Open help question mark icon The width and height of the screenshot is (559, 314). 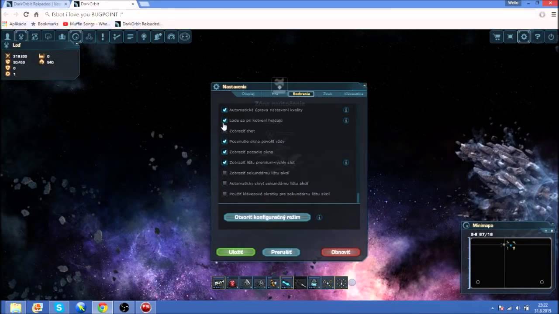coord(538,37)
